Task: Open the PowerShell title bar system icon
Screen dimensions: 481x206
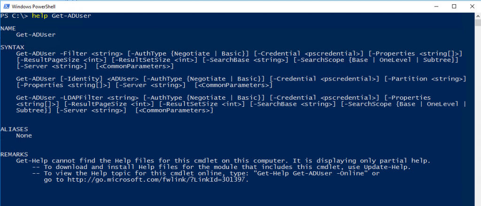Action: (5, 7)
